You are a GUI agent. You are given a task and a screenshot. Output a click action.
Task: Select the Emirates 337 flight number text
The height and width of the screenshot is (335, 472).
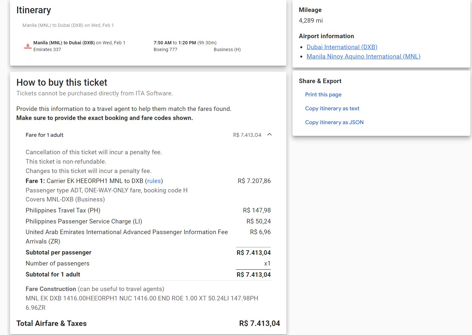[x=47, y=49]
